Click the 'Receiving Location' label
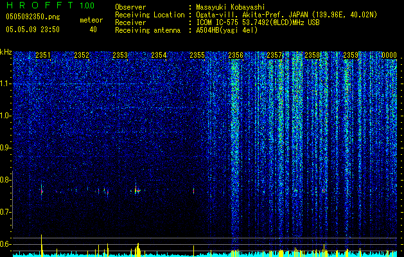This screenshot has width=404, height=257. 150,15
